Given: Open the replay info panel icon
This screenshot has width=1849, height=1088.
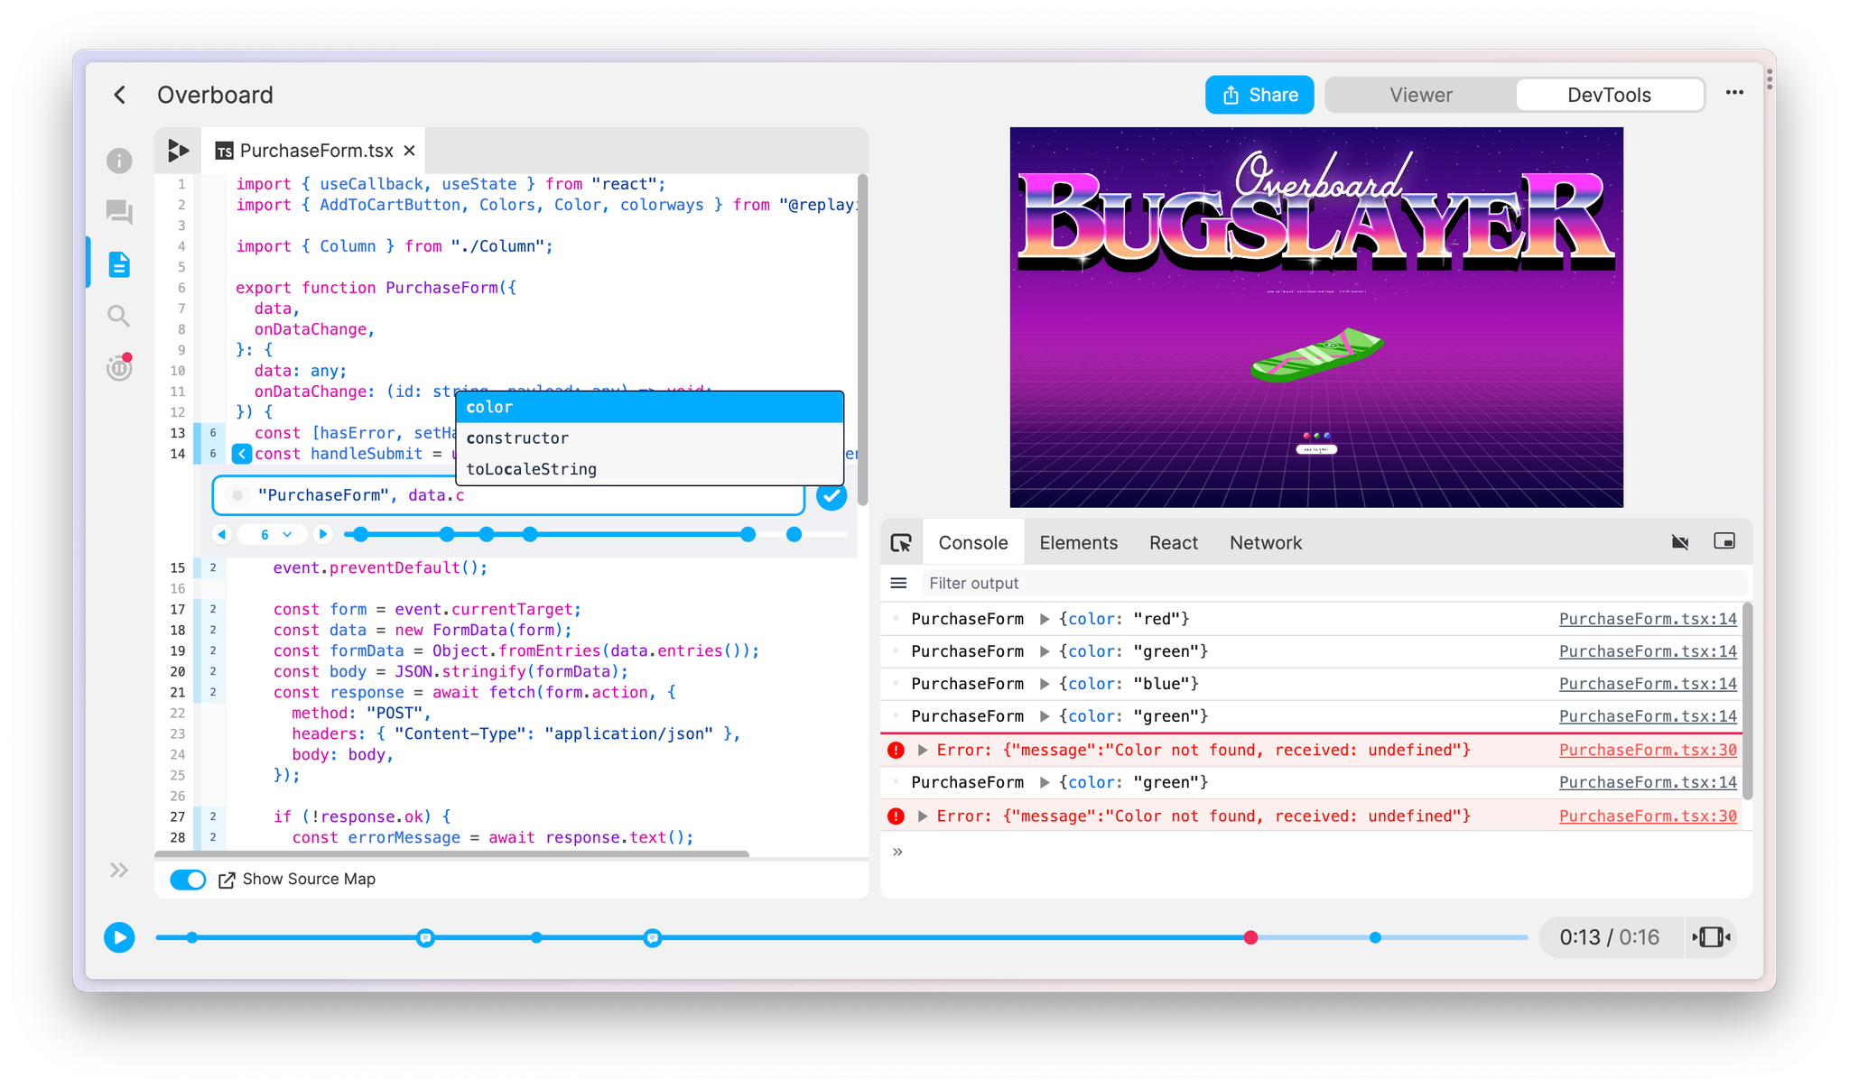Looking at the screenshot, I should 119,161.
